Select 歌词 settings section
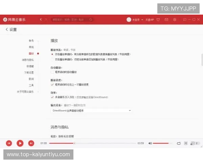Image resolution: width=203 pixels, height=163 pixels. [31, 79]
